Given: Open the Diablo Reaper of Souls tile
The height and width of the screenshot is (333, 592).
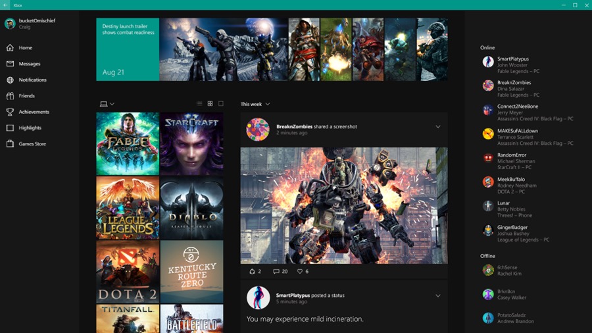Looking at the screenshot, I should pyautogui.click(x=191, y=208).
